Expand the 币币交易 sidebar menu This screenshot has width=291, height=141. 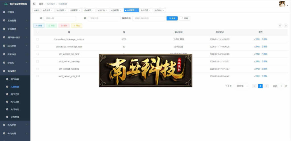pos(15,125)
